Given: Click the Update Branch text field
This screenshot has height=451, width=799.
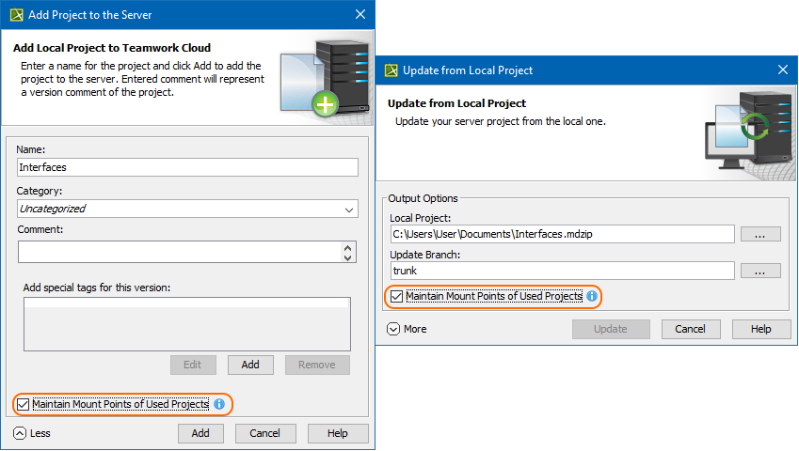Looking at the screenshot, I should (562, 271).
